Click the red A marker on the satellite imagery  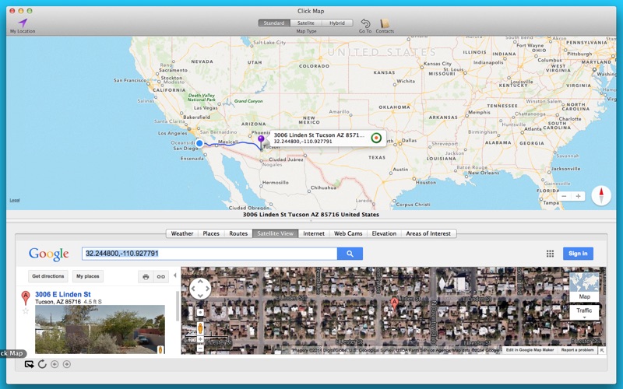[394, 303]
